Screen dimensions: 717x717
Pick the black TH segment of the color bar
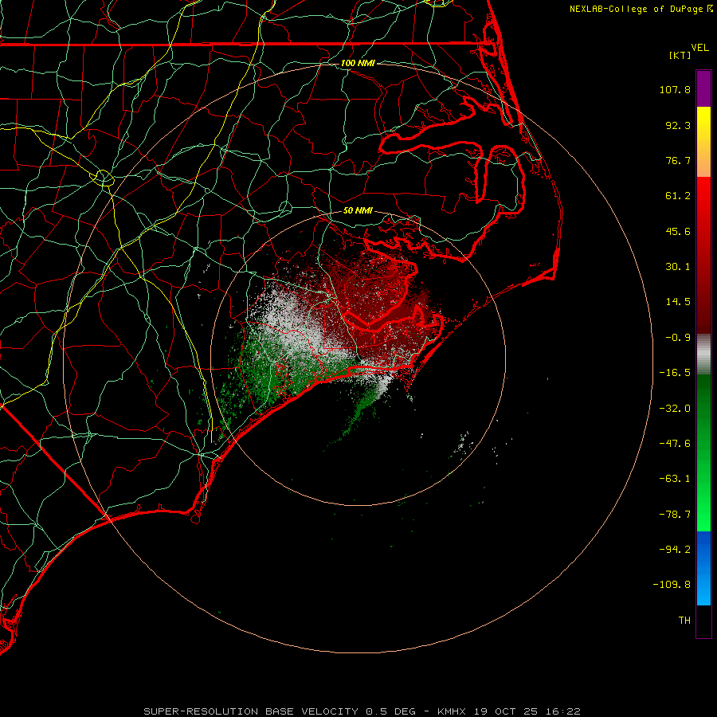click(703, 621)
